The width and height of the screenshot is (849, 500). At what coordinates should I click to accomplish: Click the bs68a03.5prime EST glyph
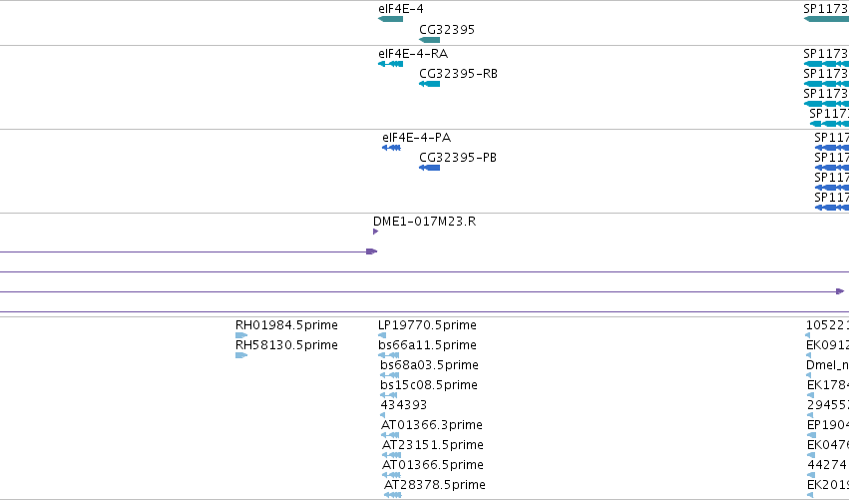(390, 375)
